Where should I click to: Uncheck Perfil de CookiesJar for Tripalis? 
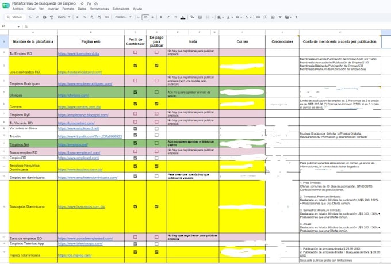[135, 135]
